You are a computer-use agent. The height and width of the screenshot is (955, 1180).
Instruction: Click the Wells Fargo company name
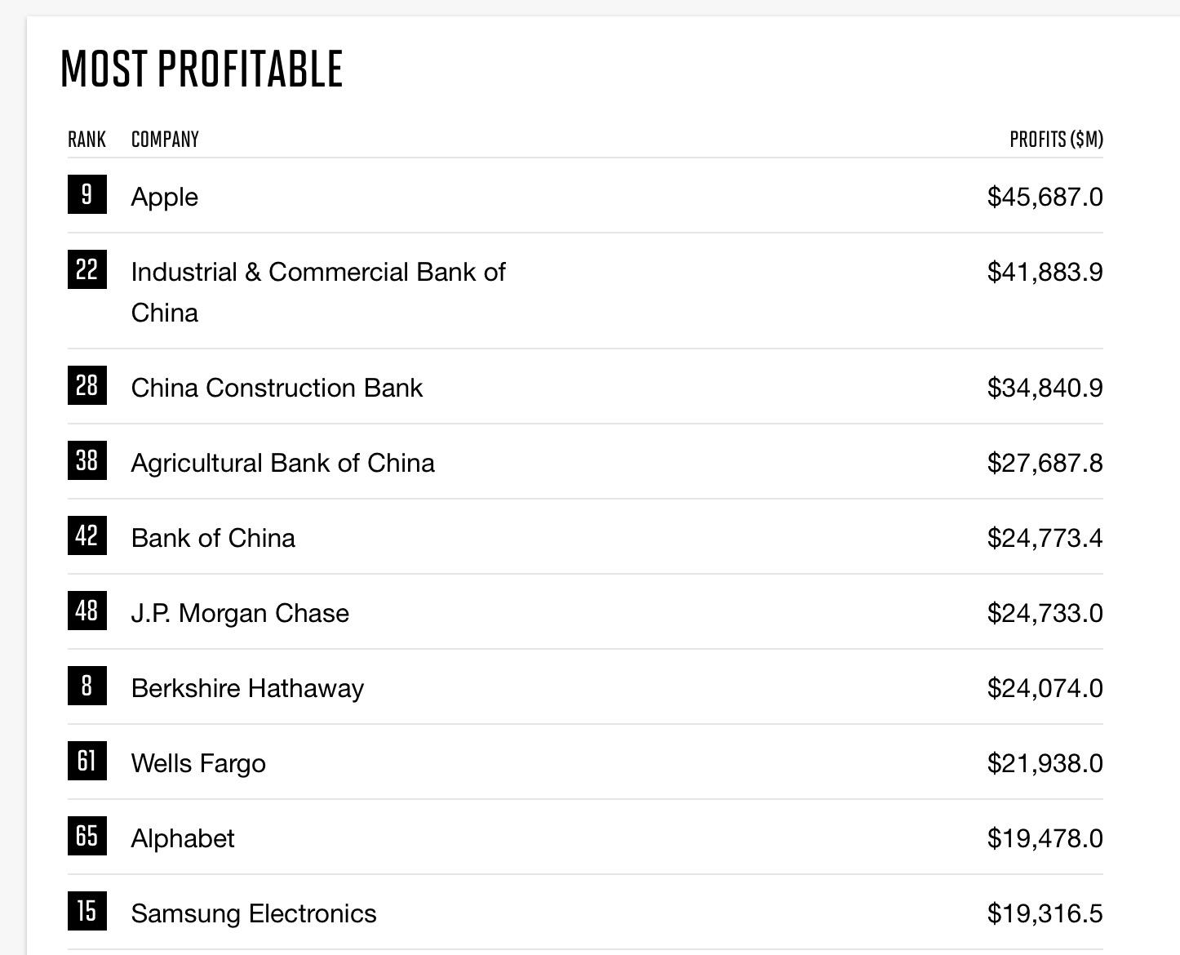198,763
